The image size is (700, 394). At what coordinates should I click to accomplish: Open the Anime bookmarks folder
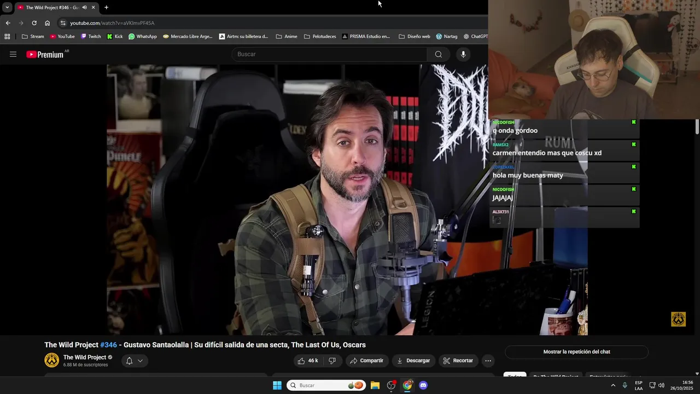point(287,37)
